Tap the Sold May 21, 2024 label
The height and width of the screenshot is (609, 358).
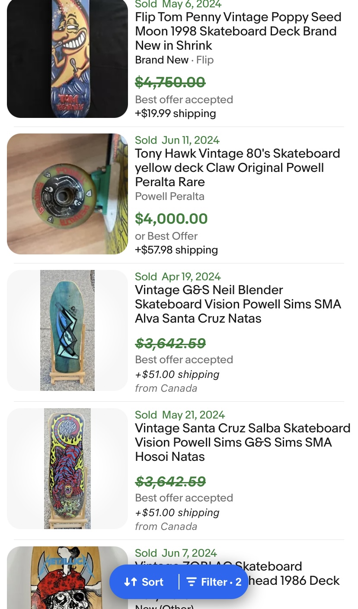180,415
